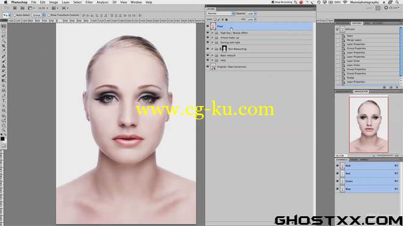This screenshot has width=403, height=226.
Task: Select the Zoom tool in toolbox
Action: point(4,130)
